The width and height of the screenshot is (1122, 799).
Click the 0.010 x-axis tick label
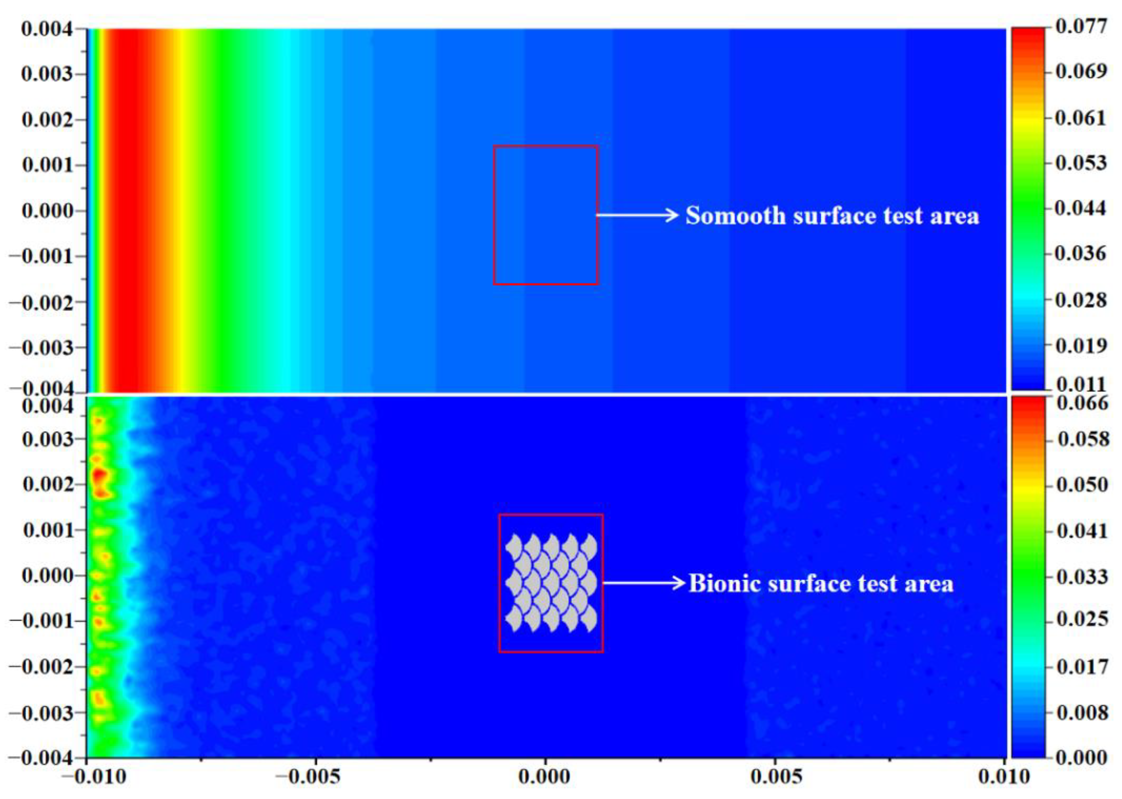click(1004, 777)
